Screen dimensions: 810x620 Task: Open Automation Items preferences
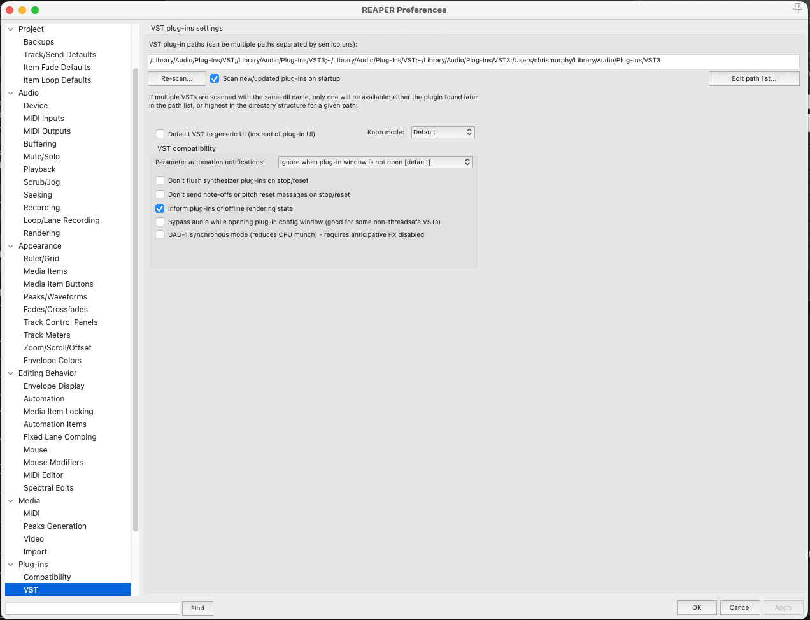[x=55, y=424]
